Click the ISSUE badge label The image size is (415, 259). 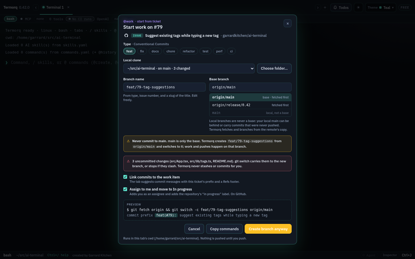pos(137,36)
